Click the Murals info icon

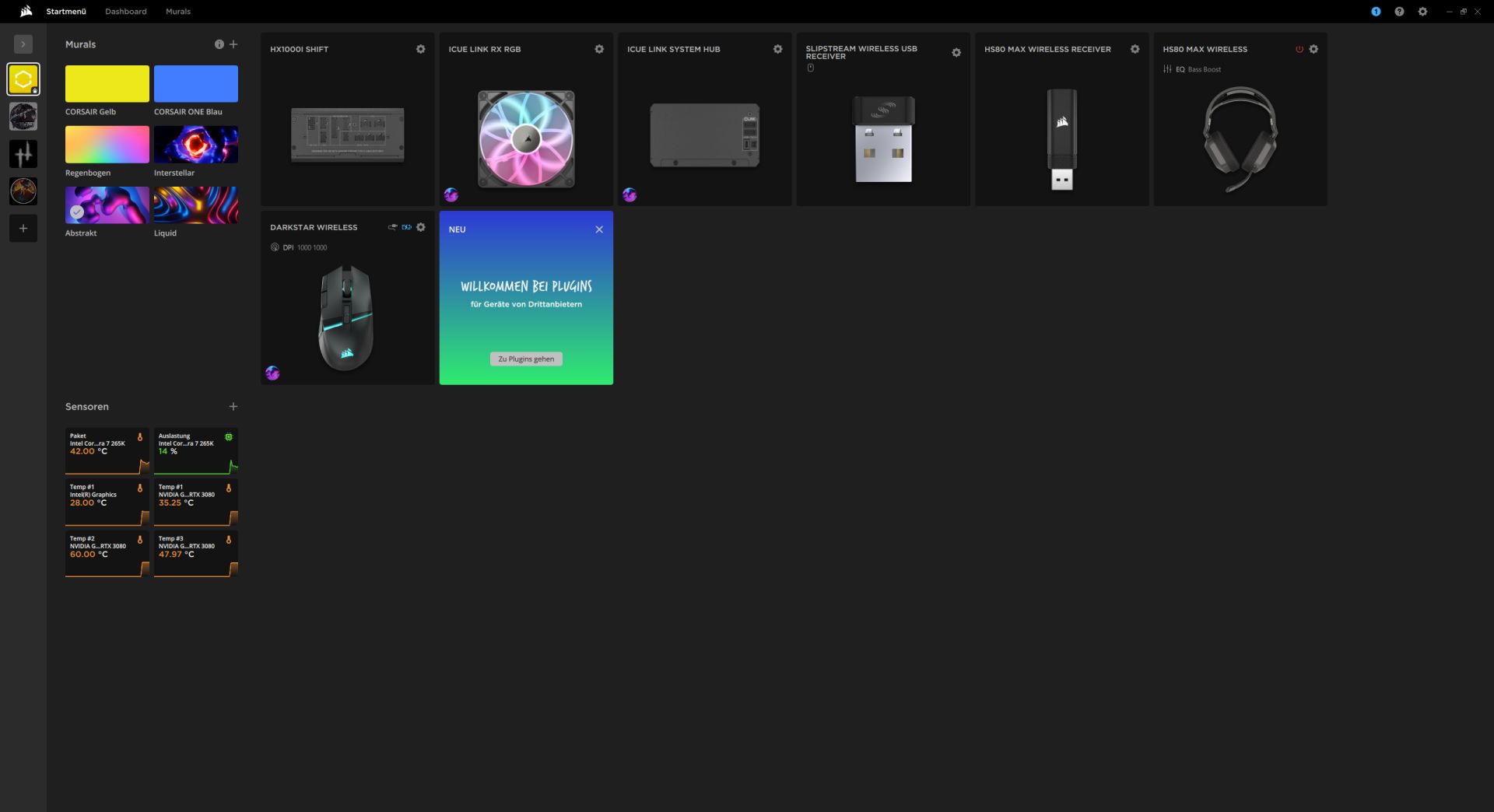[219, 44]
